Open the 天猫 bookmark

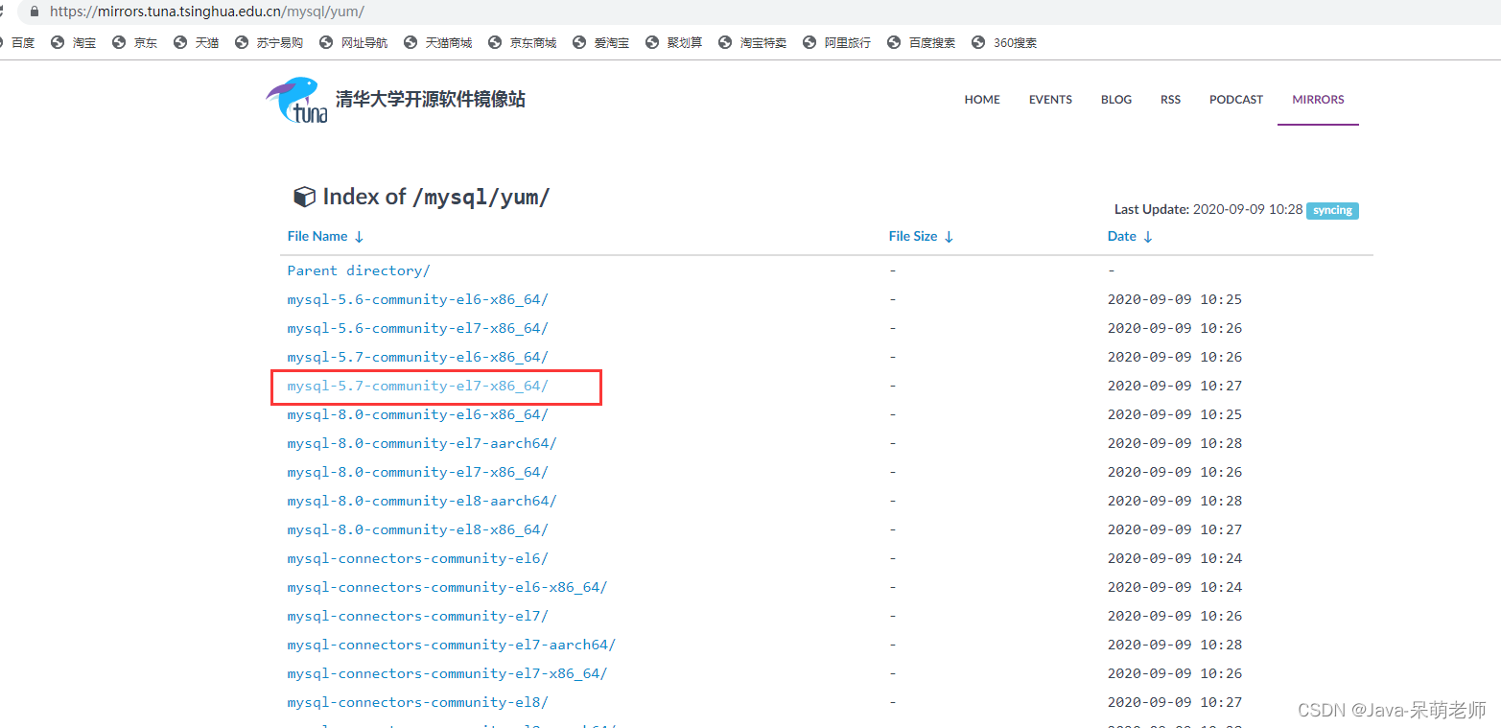pyautogui.click(x=197, y=42)
